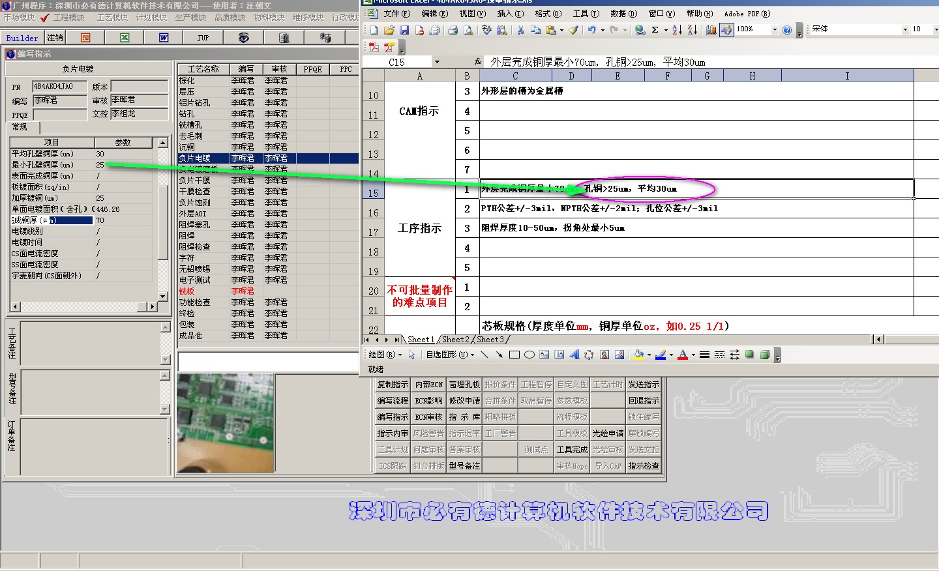The image size is (939, 571).
Task: Click the network computers icon button
Action: (325, 38)
